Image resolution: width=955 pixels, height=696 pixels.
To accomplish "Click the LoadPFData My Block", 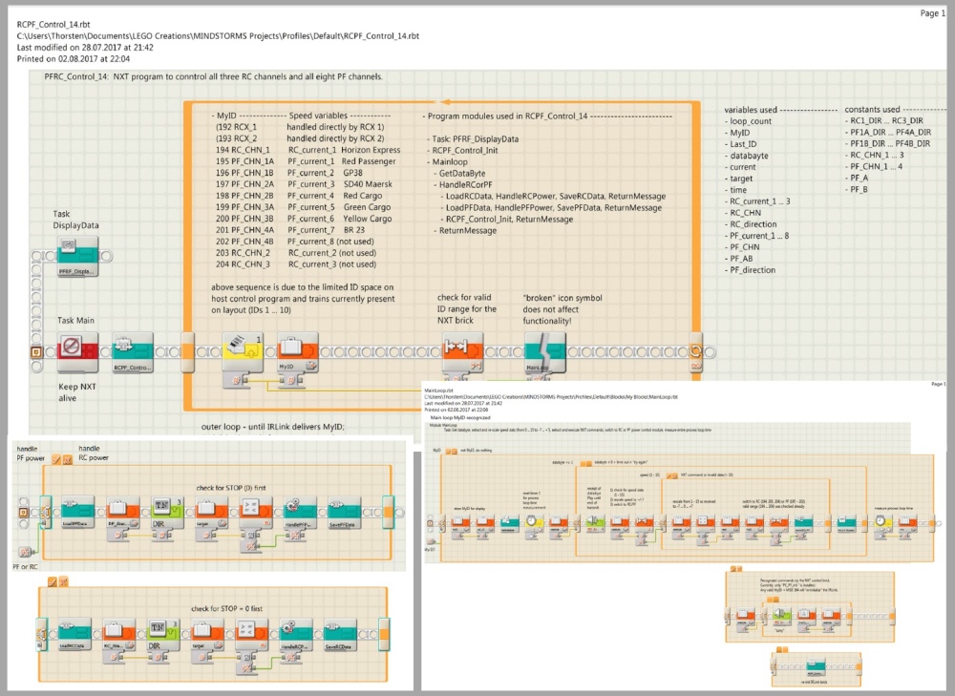I will point(77,511).
